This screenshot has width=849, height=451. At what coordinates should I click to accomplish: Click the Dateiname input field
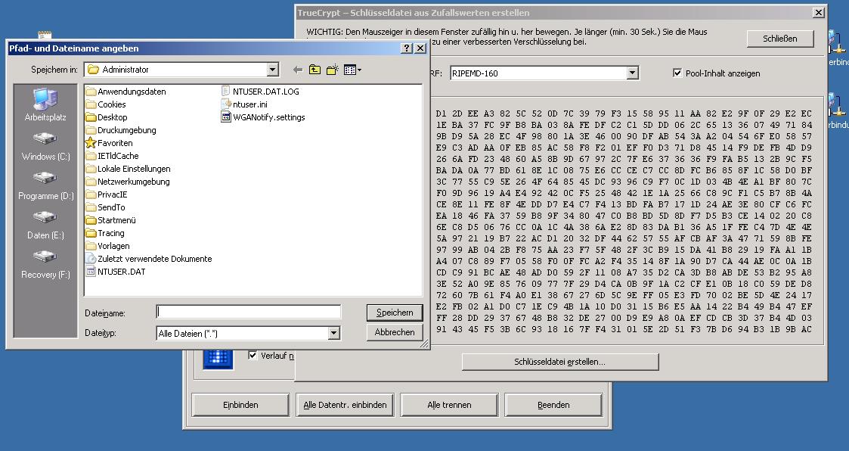click(x=249, y=313)
